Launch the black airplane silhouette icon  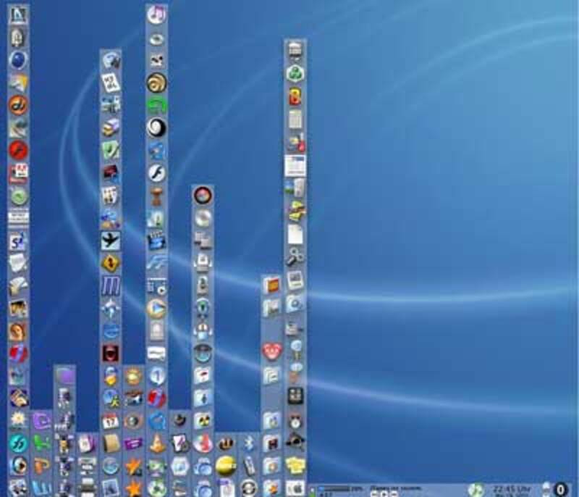click(x=111, y=241)
